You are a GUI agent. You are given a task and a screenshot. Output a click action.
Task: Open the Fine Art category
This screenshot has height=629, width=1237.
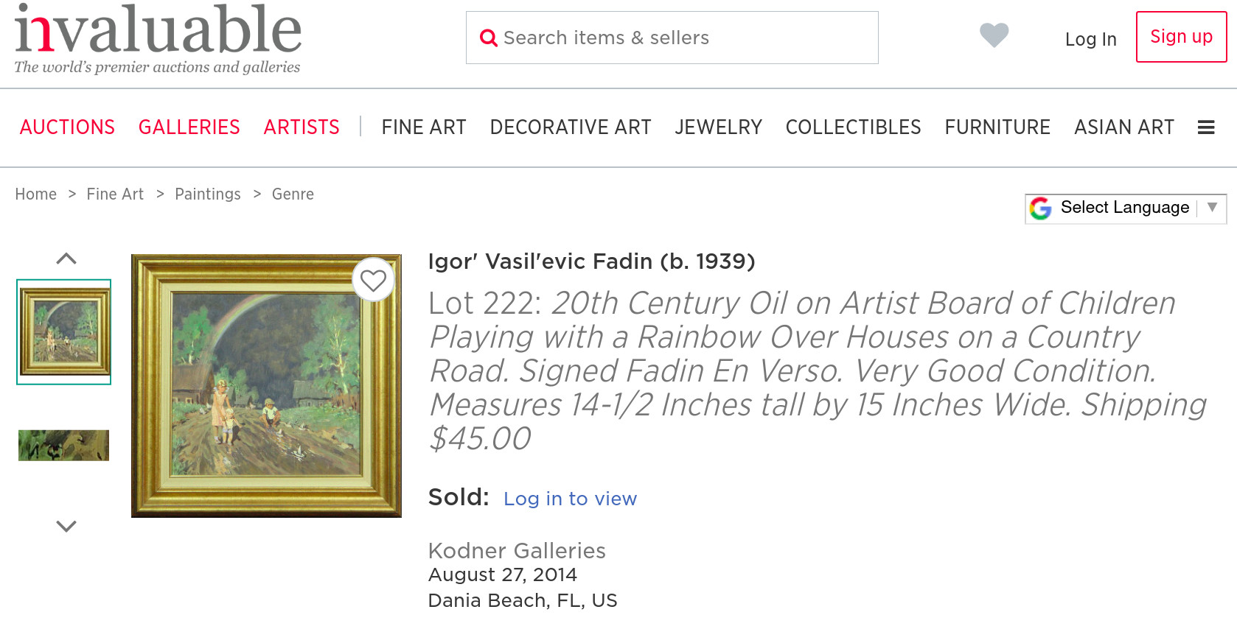click(x=424, y=127)
